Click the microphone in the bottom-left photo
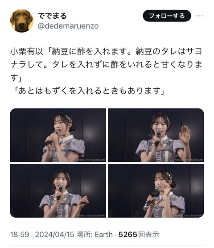The width and height of the screenshot is (214, 248). (x=60, y=193)
